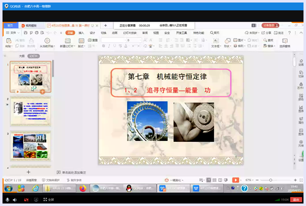Open the File (文件) menu dropdown

point(13,33)
